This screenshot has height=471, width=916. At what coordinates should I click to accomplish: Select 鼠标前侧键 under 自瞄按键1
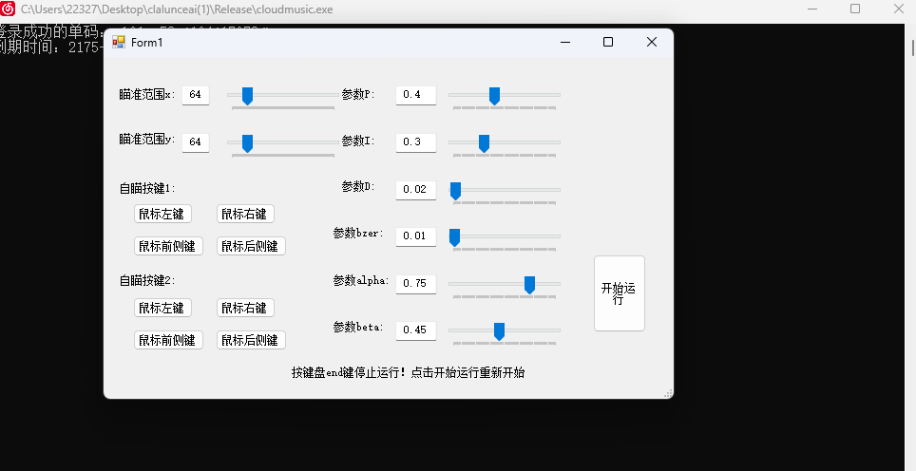point(168,246)
